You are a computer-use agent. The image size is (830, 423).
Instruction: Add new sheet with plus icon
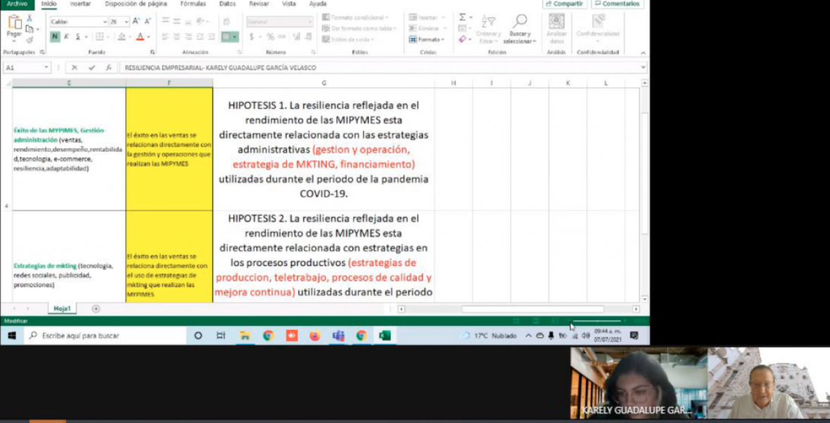(x=96, y=309)
